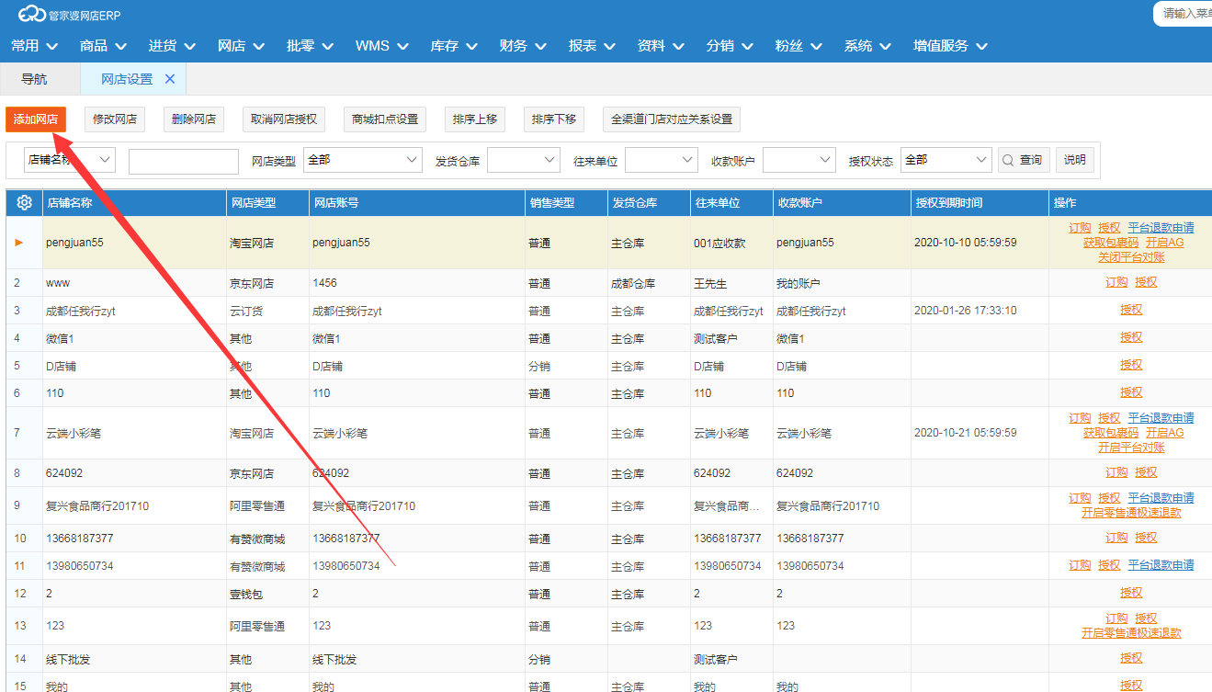Click the menu search box at top right
Viewport: 1212px width, 692px height.
[1184, 14]
